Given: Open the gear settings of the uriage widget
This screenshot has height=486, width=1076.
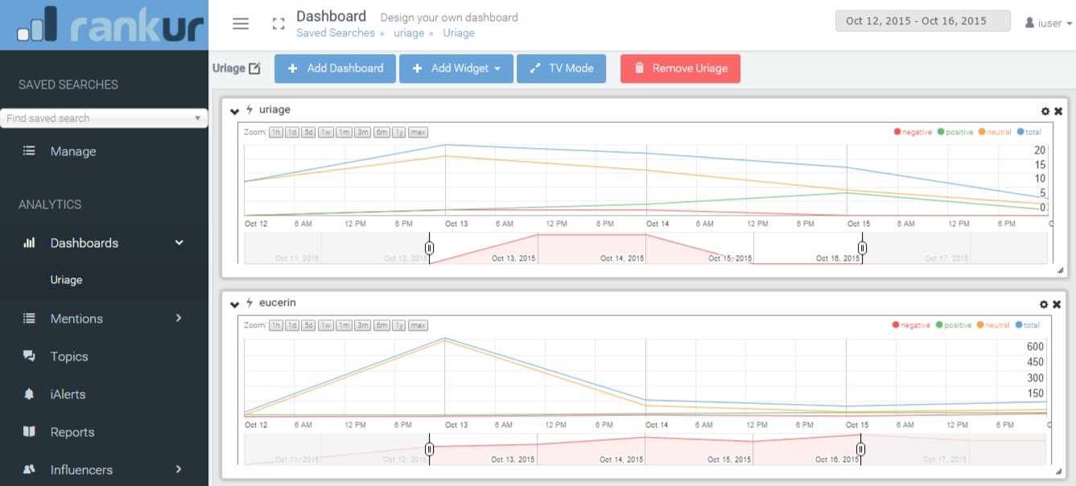Looking at the screenshot, I should pos(1045,111).
